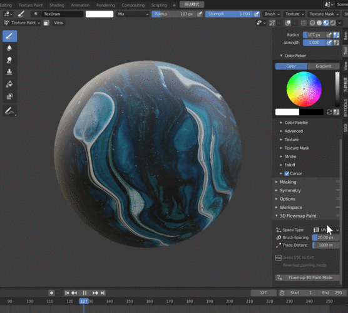
Task: Toggle unified color next to swap icon
Action: click(x=336, y=112)
